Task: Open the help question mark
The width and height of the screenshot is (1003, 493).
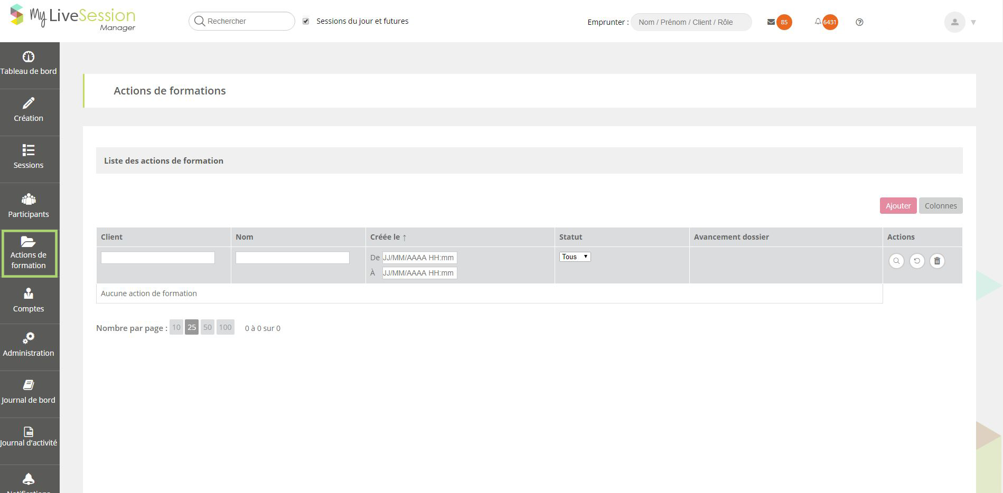Action: [x=859, y=22]
